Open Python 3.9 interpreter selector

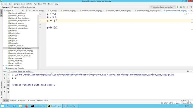(185, 103)
